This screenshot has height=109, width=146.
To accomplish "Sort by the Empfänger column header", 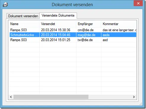I will tap(89, 24).
